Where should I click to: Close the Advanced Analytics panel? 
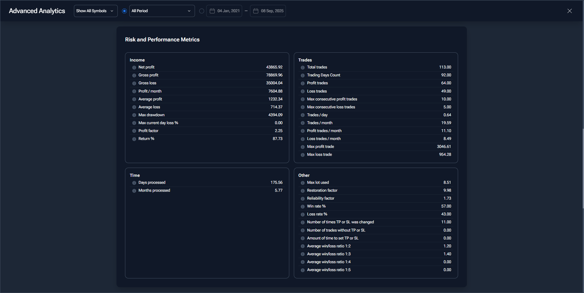point(569,11)
